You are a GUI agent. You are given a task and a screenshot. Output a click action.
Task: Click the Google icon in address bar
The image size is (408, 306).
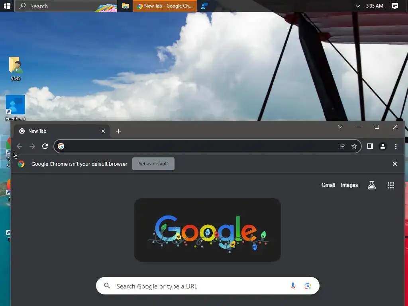[61, 146]
